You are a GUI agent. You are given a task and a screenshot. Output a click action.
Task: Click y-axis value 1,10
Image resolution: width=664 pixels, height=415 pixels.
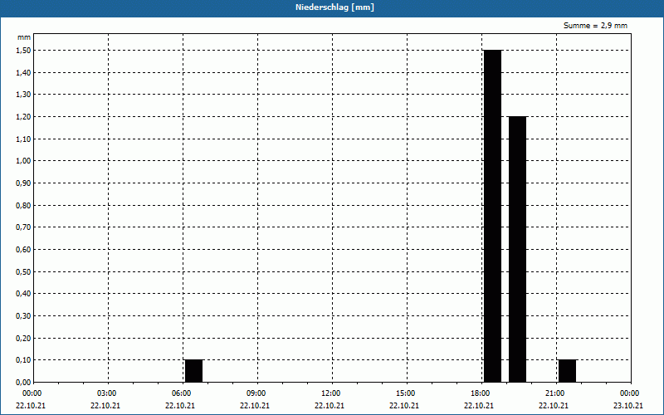[23, 139]
